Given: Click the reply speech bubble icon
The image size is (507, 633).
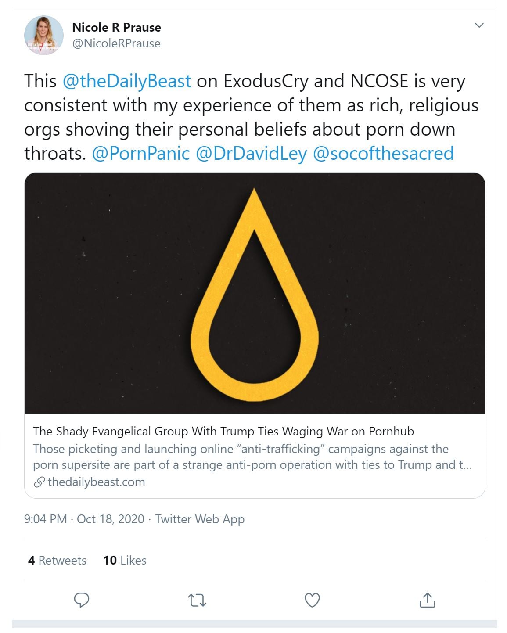Looking at the screenshot, I should (x=82, y=600).
